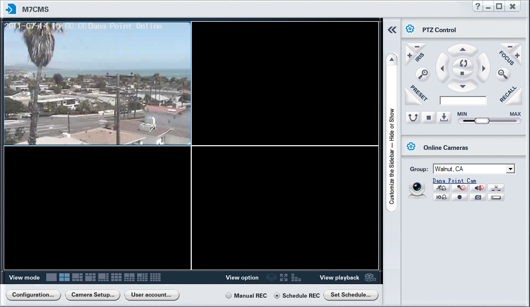Select the fifth view mode layout
Image resolution: width=530 pixels, height=307 pixels.
(103, 277)
